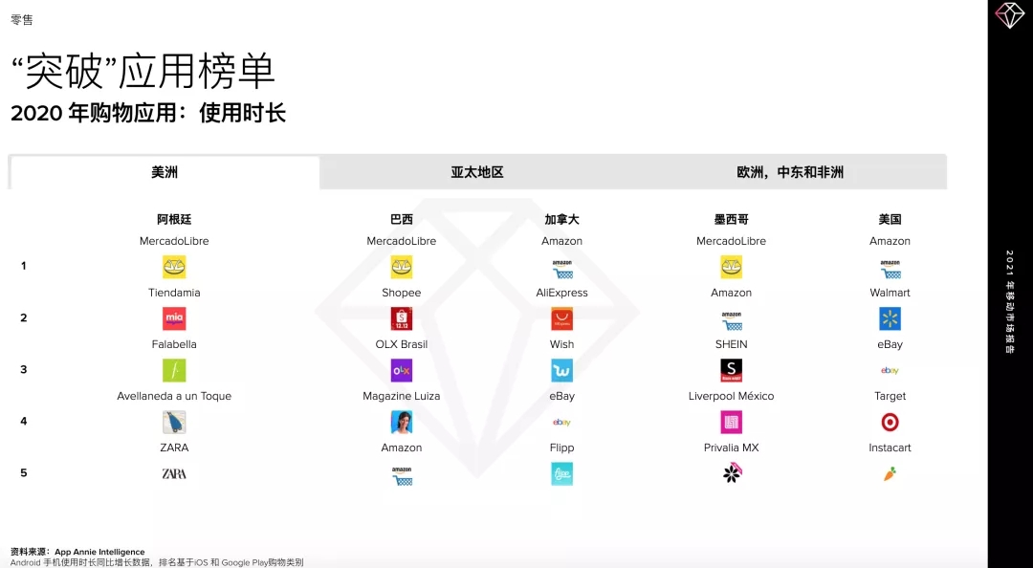This screenshot has height=568, width=1033.
Task: Click App Annie Intelligence source text
Action: (99, 552)
